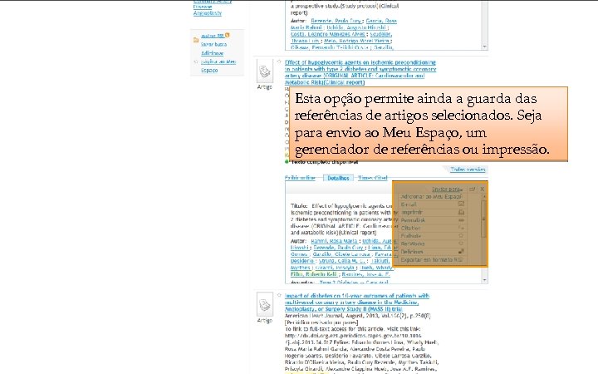Open the Effect of hypoglycemic agents article title
This screenshot has height=374, width=598.
pos(360,72)
